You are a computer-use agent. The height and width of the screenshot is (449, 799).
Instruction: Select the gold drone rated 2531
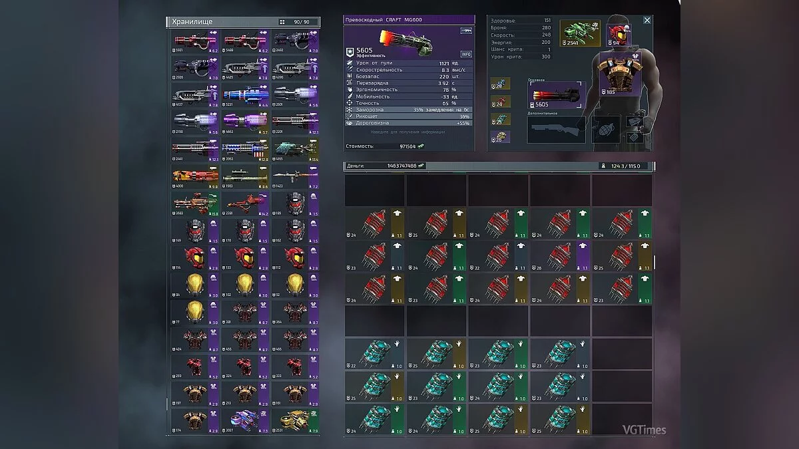[x=295, y=418]
